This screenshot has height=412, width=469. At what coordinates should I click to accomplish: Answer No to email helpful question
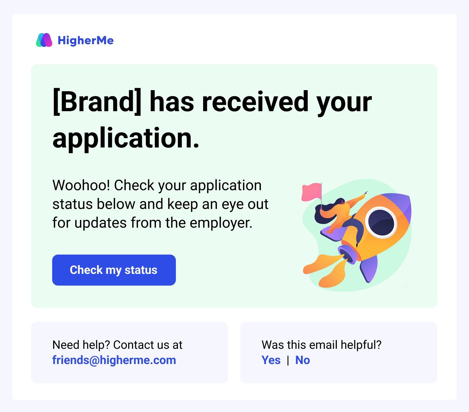pyautogui.click(x=303, y=360)
